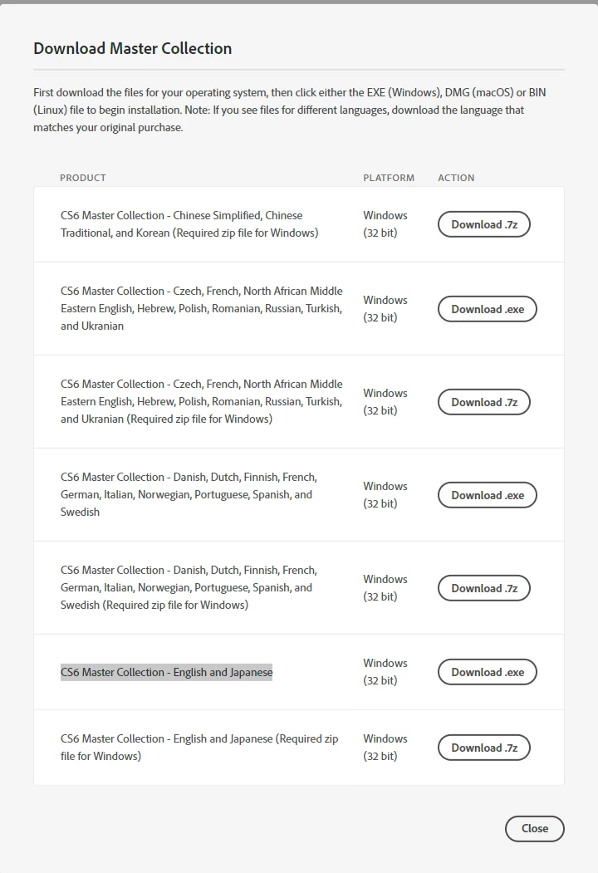
Task: Click the ACTION column header
Action: [456, 177]
